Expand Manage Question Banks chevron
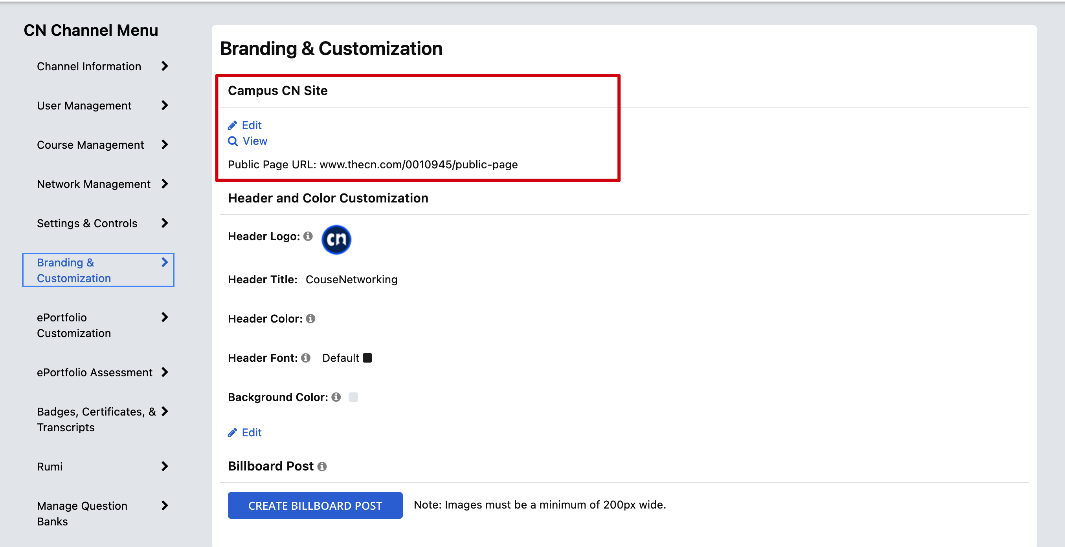The image size is (1065, 547). coord(165,506)
